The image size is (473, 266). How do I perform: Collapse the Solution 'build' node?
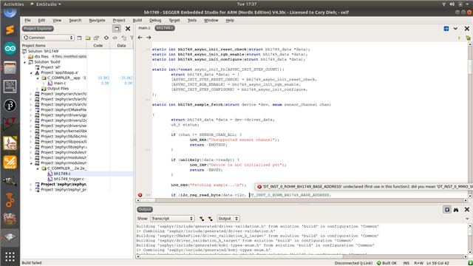tap(24, 62)
